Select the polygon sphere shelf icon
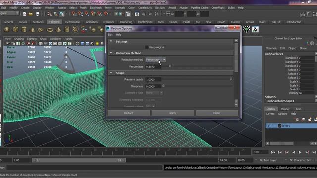 tap(7, 30)
